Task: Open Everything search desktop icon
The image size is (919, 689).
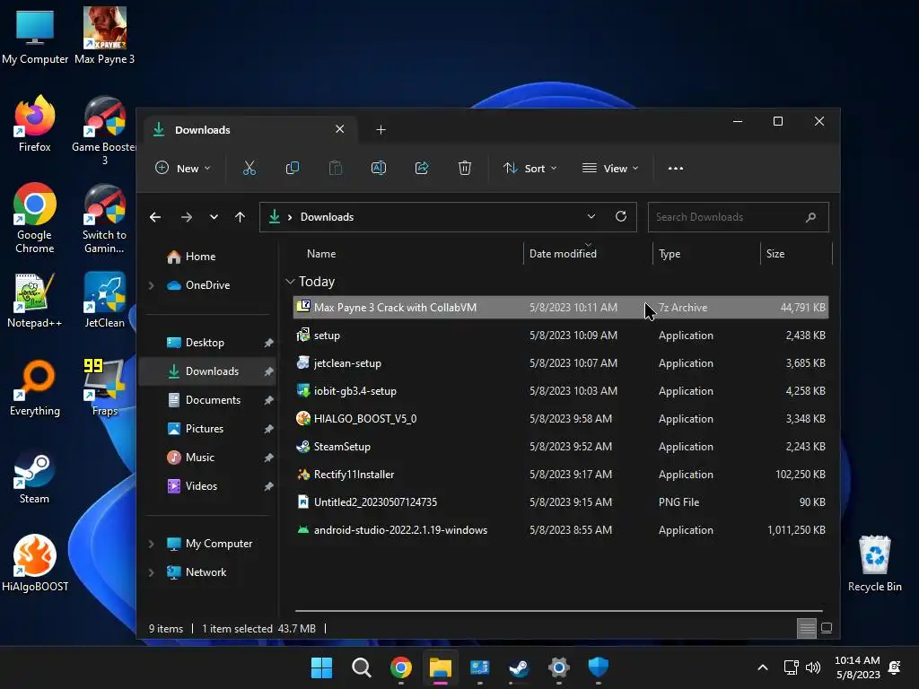Action: point(35,388)
